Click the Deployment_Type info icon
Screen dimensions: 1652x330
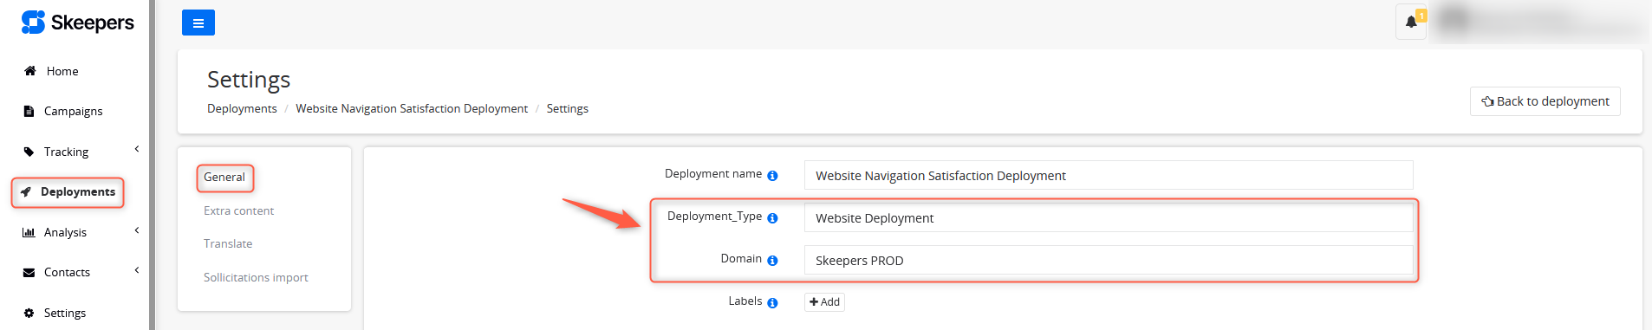coord(772,218)
